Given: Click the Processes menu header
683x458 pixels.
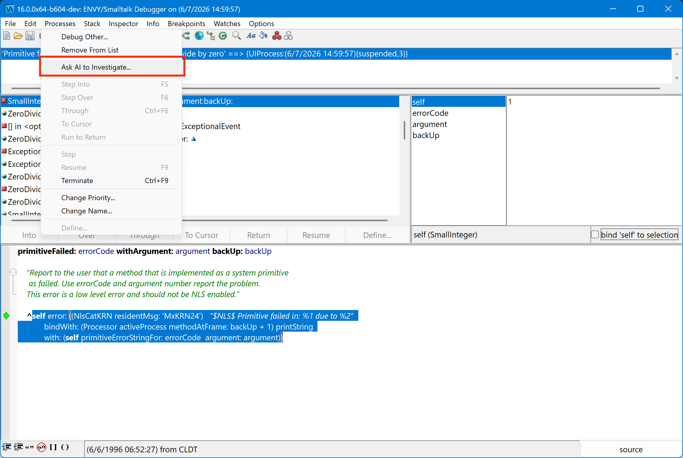Looking at the screenshot, I should [60, 23].
